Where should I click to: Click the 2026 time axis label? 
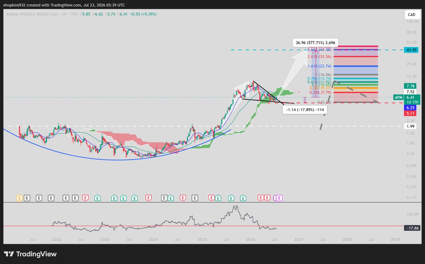point(250,240)
